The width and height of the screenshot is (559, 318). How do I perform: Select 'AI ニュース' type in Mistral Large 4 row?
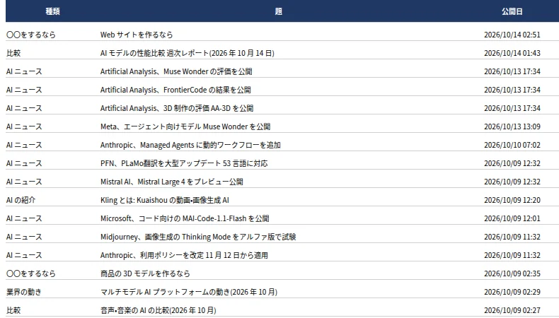24,182
